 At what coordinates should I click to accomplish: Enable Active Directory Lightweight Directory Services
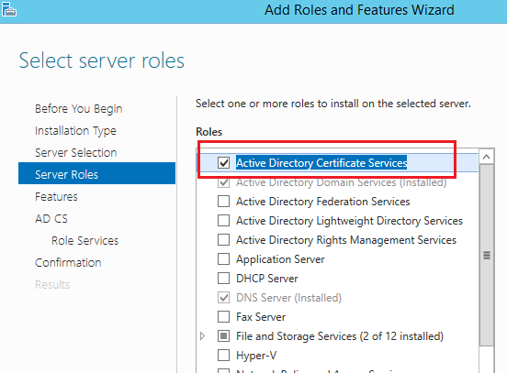click(x=223, y=221)
